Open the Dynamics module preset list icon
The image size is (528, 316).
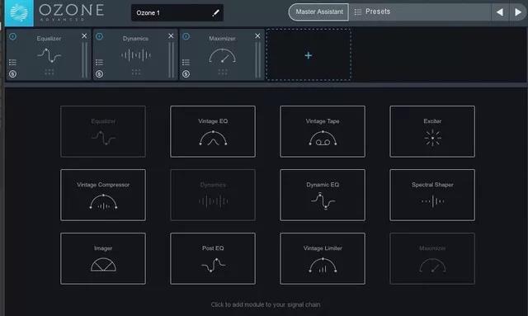coord(99,63)
